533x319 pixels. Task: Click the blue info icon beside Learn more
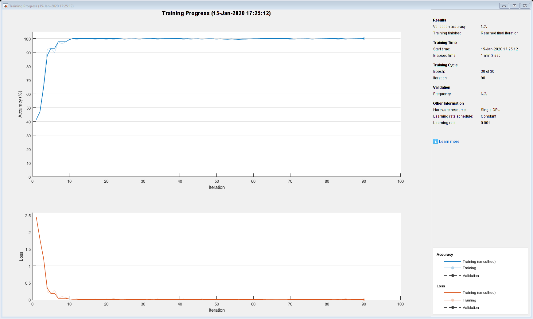[x=435, y=141]
